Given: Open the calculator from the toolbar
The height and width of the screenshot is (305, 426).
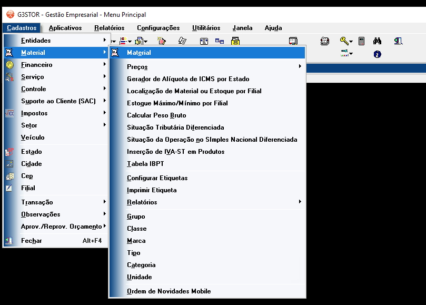Looking at the screenshot, I should click(362, 41).
